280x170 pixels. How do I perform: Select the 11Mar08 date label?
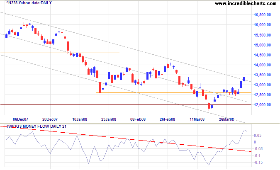[197, 119]
